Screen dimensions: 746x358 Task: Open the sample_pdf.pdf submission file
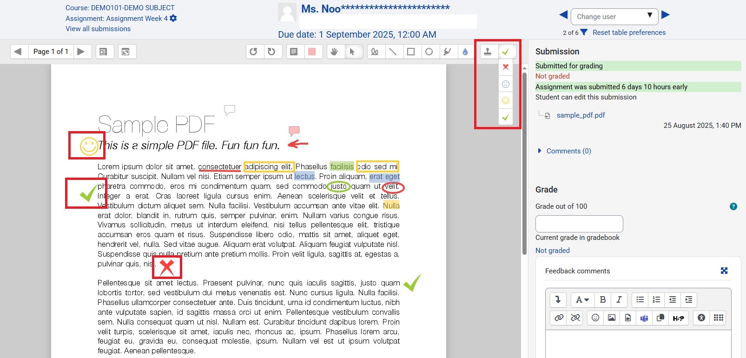tap(581, 115)
